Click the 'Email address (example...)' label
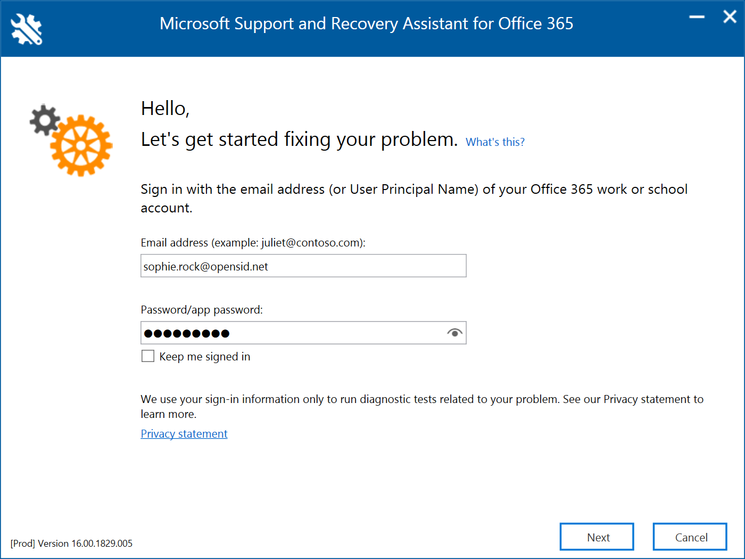The width and height of the screenshot is (745, 559). coord(253,243)
